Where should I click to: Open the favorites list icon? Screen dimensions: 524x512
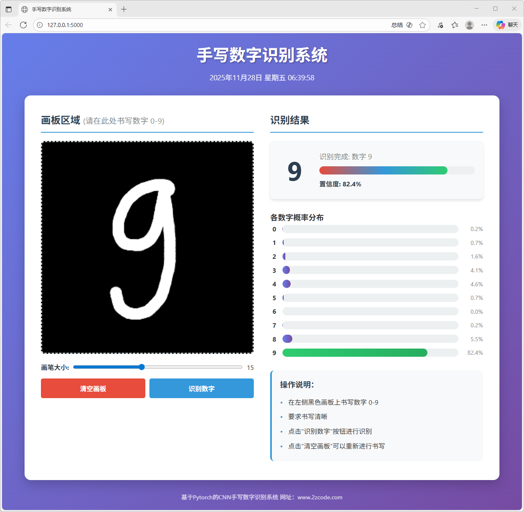455,25
